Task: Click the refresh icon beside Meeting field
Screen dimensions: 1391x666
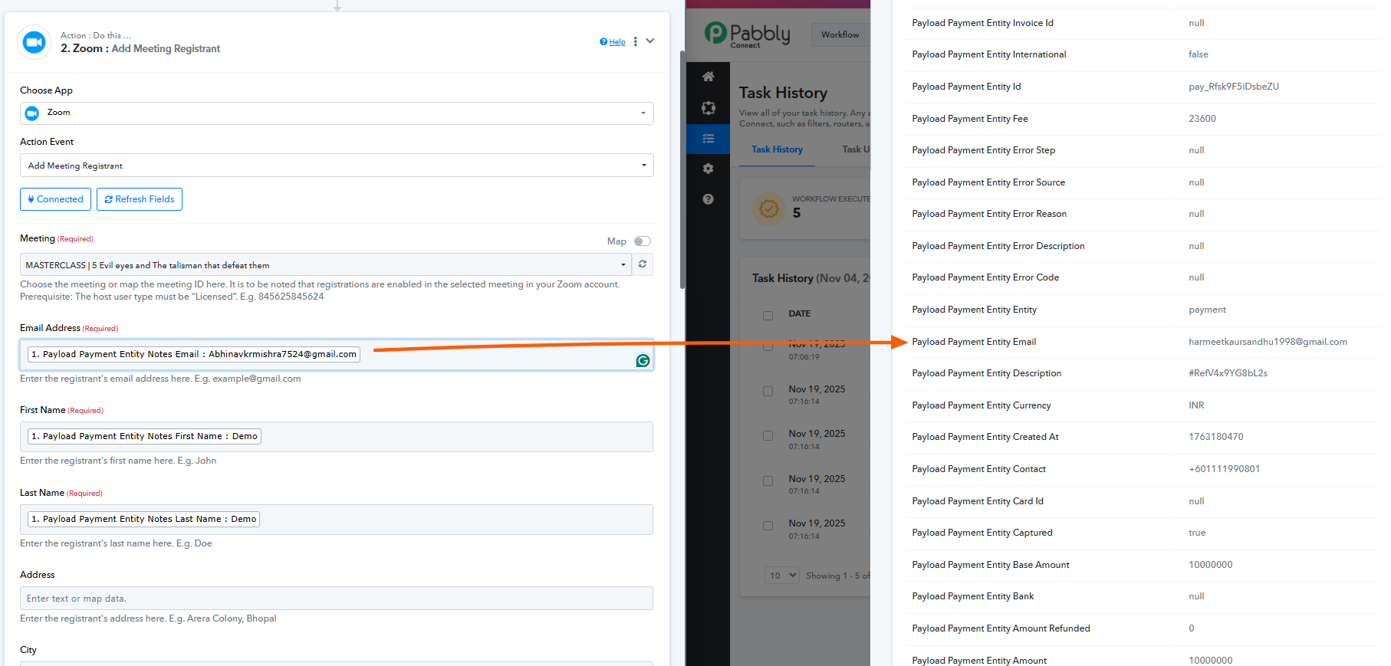Action: (642, 264)
